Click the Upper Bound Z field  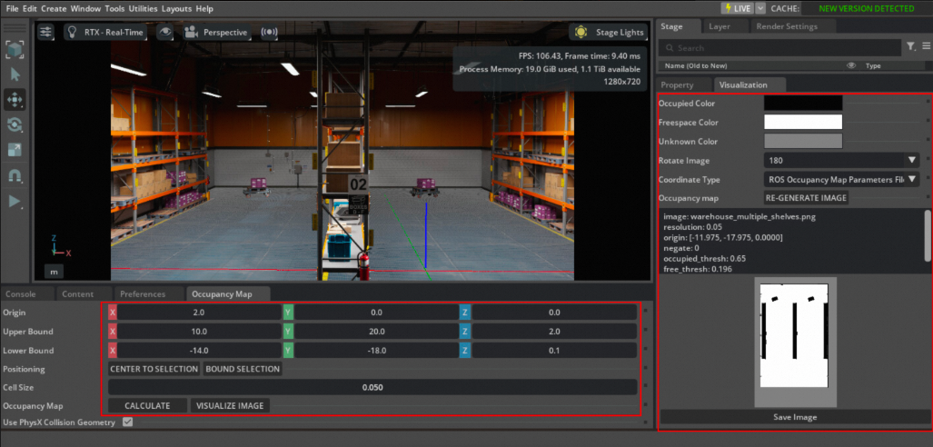point(554,332)
